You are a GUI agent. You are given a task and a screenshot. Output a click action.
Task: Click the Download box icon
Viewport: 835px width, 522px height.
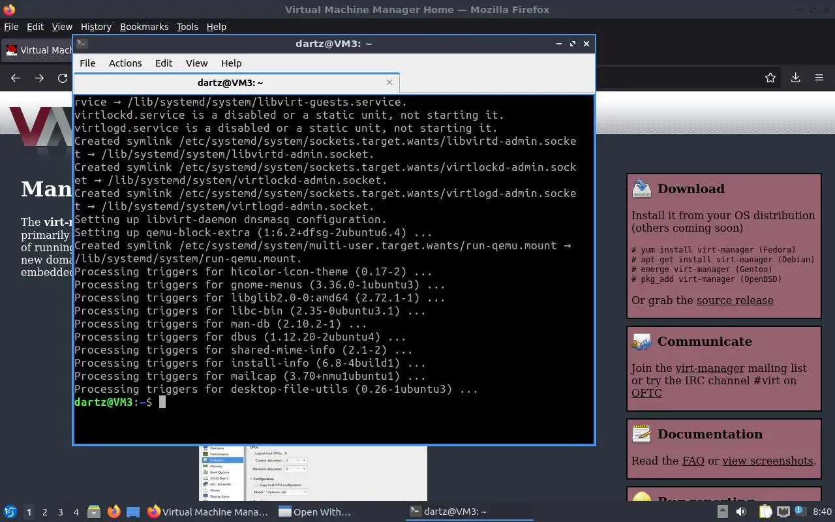[642, 189]
